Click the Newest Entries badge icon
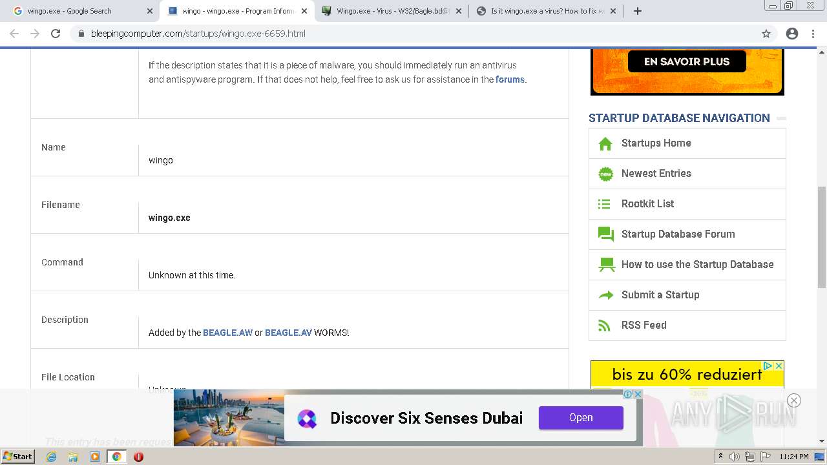Screen dimensions: 827x465 pyautogui.click(x=605, y=174)
